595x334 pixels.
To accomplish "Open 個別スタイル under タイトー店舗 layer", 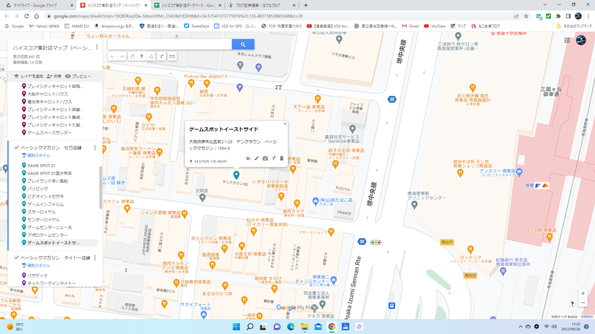I will click(x=36, y=266).
